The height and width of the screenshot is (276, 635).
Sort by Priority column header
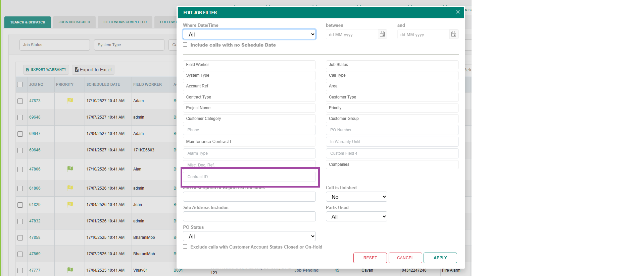click(x=65, y=84)
